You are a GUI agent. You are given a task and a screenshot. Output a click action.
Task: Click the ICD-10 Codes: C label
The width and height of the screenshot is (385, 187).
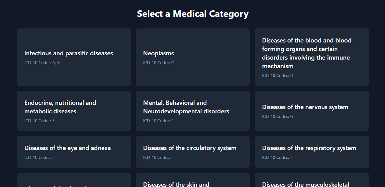pyautogui.click(x=158, y=63)
